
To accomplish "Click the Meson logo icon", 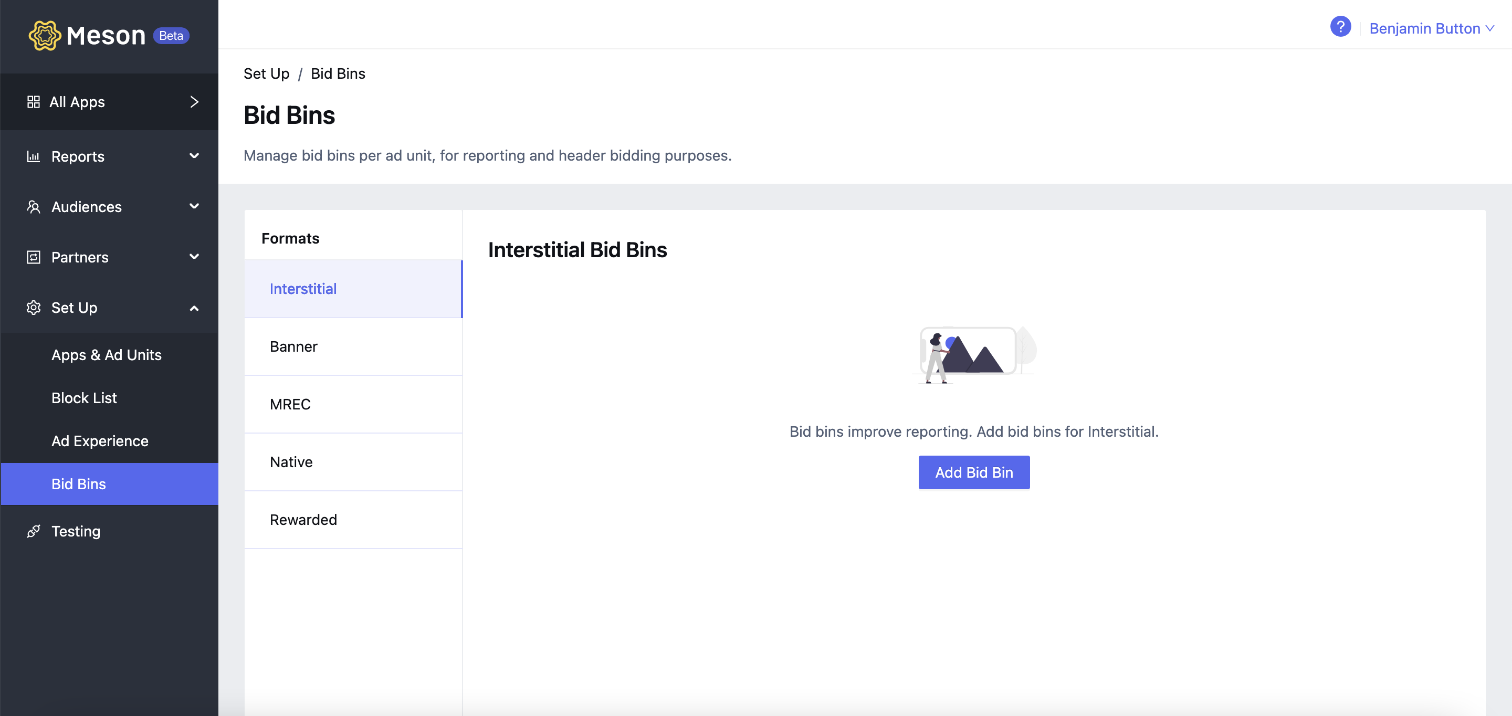I will click(45, 36).
